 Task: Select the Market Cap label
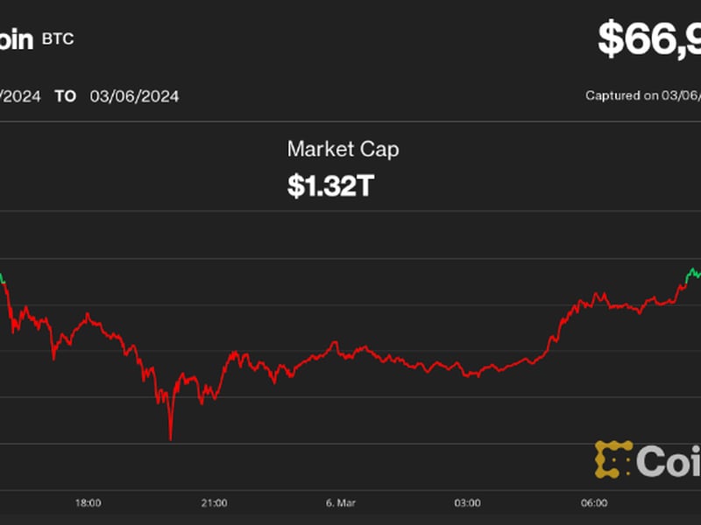(x=343, y=149)
